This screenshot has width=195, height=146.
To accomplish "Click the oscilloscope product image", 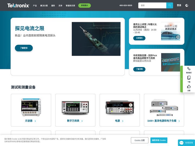I will [31, 107].
